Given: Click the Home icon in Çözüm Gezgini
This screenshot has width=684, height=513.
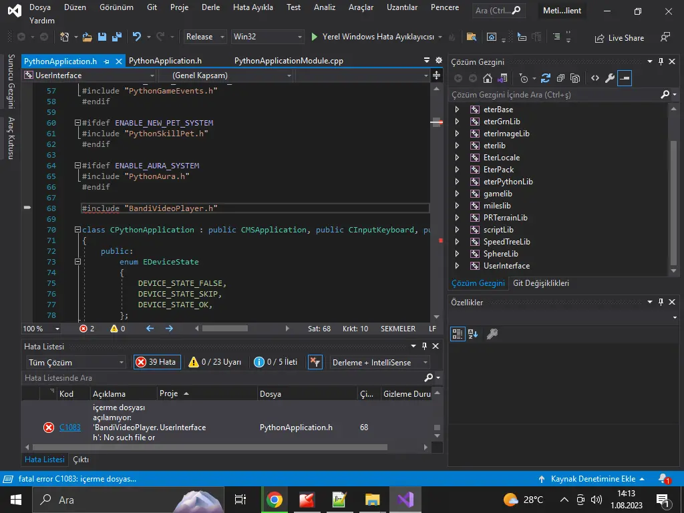Looking at the screenshot, I should 488,78.
